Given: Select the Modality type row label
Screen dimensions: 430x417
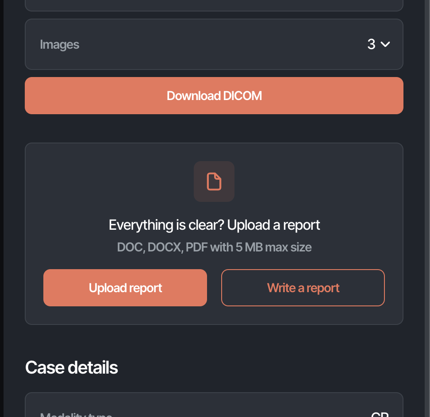Looking at the screenshot, I should point(76,414).
